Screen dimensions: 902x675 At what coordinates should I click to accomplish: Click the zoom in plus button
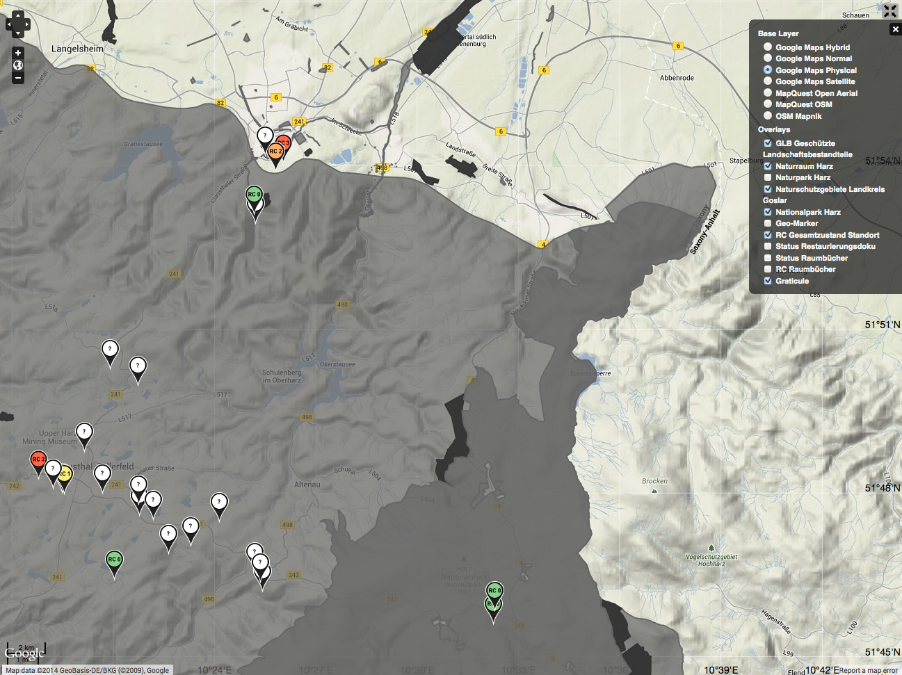point(18,53)
